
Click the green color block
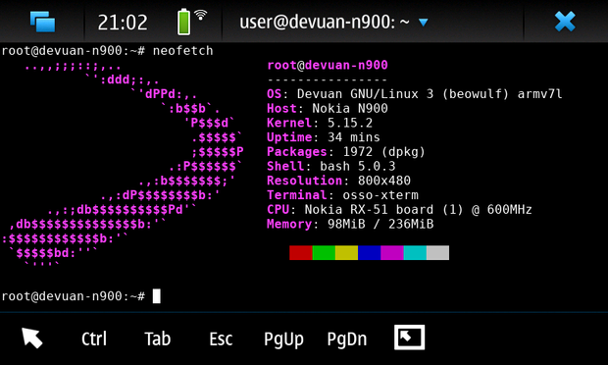(324, 252)
